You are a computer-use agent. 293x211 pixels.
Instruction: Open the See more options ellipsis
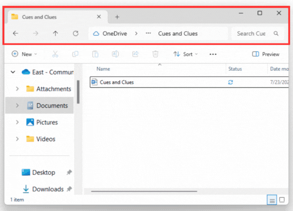pyautogui.click(x=213, y=54)
